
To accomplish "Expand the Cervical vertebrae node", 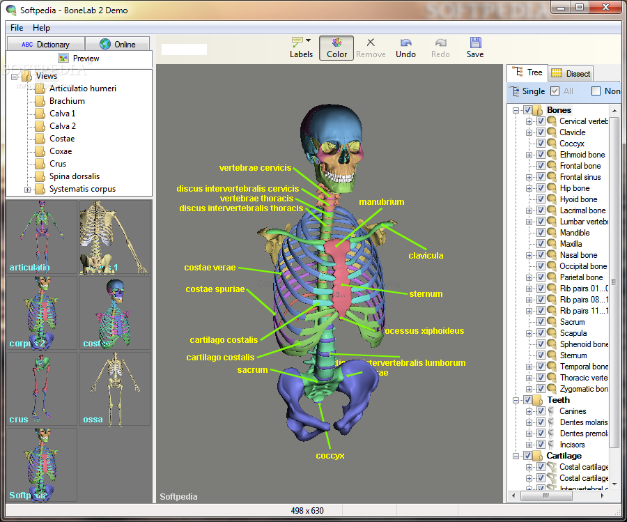I will tap(529, 121).
